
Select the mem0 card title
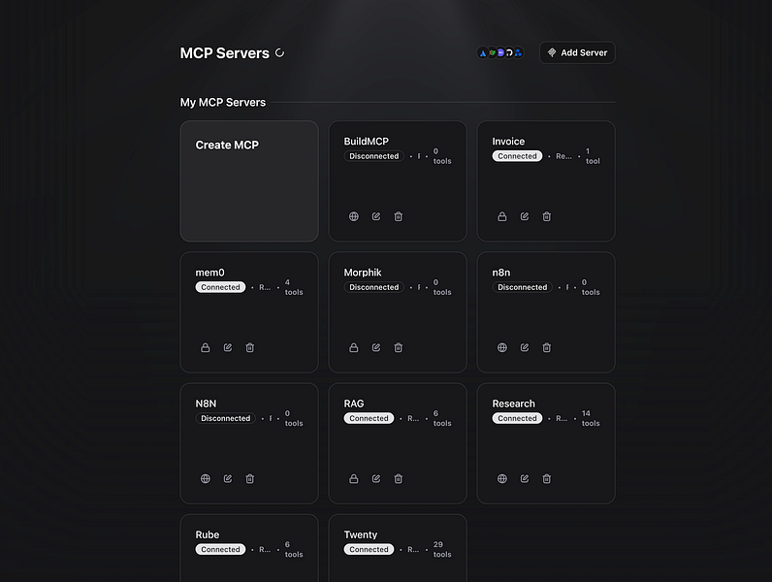(x=209, y=273)
